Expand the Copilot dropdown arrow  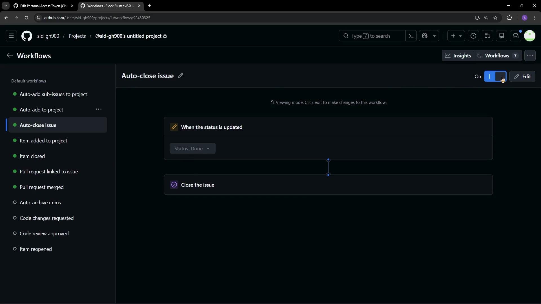(x=434, y=36)
